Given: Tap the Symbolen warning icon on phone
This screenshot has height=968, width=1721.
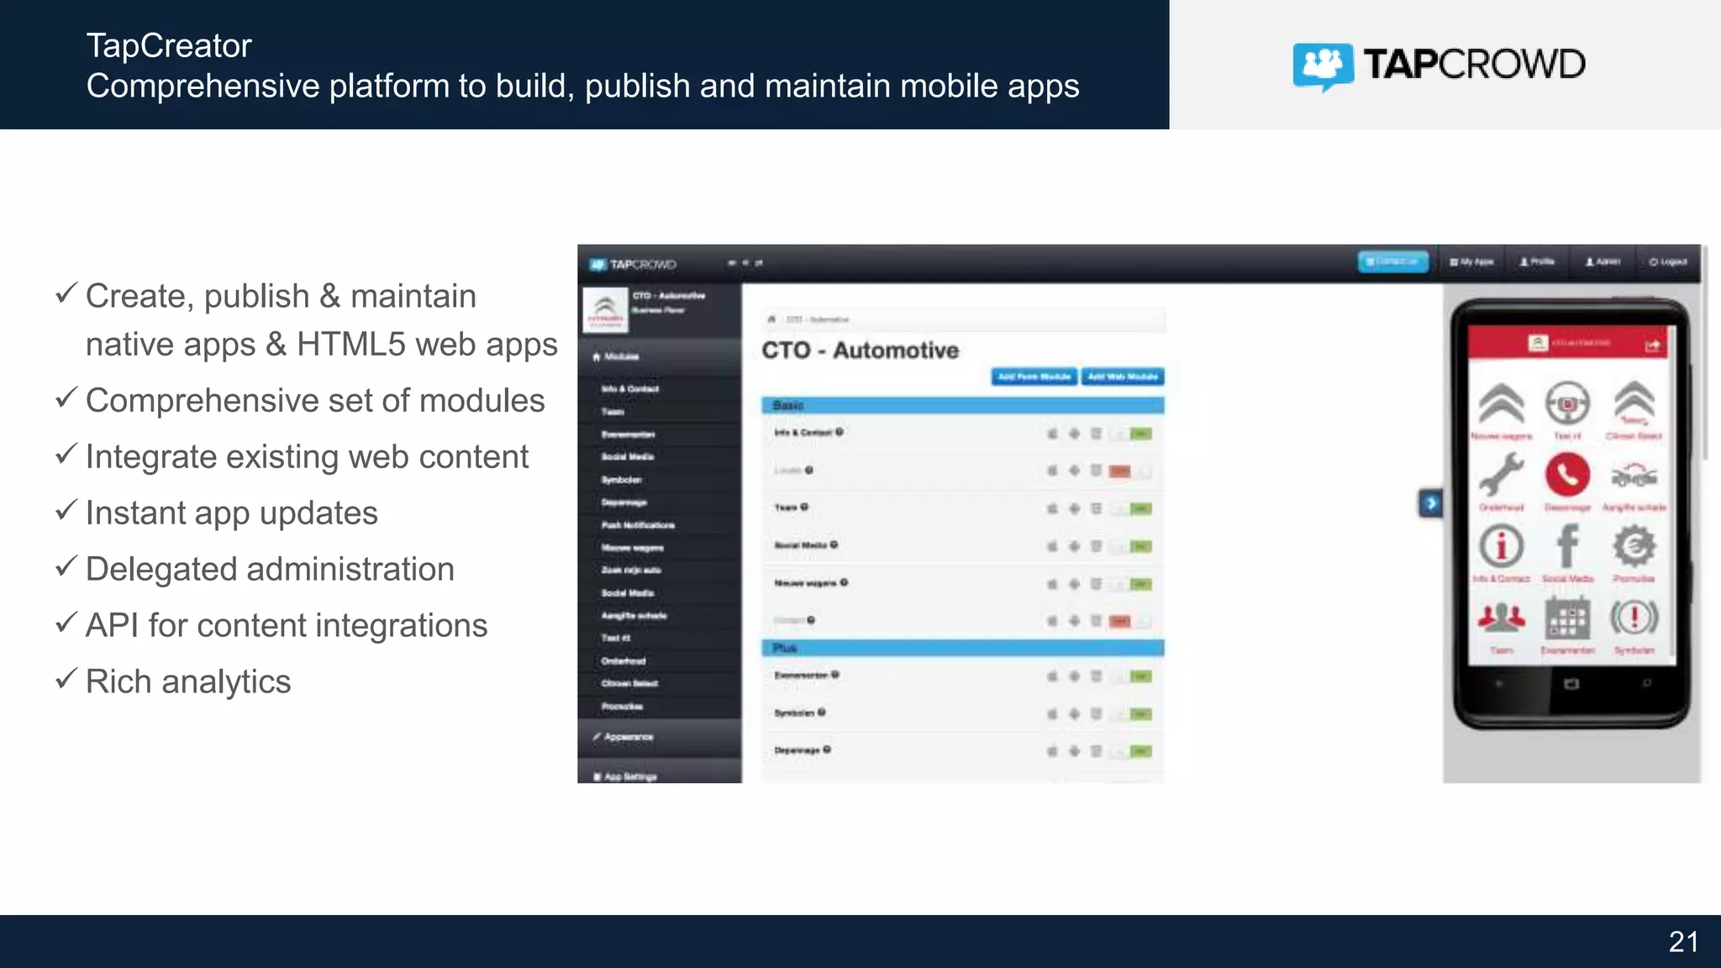Looking at the screenshot, I should coord(1634,618).
